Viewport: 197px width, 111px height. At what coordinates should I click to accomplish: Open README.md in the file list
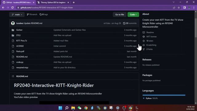pyautogui.click(x=22, y=57)
